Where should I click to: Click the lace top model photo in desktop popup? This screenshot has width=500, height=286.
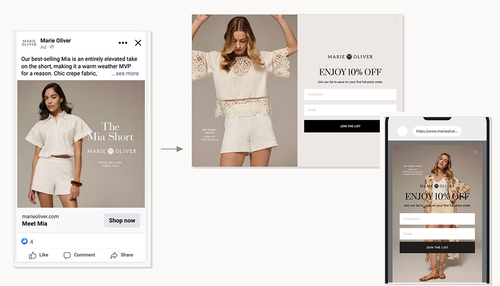click(x=245, y=90)
